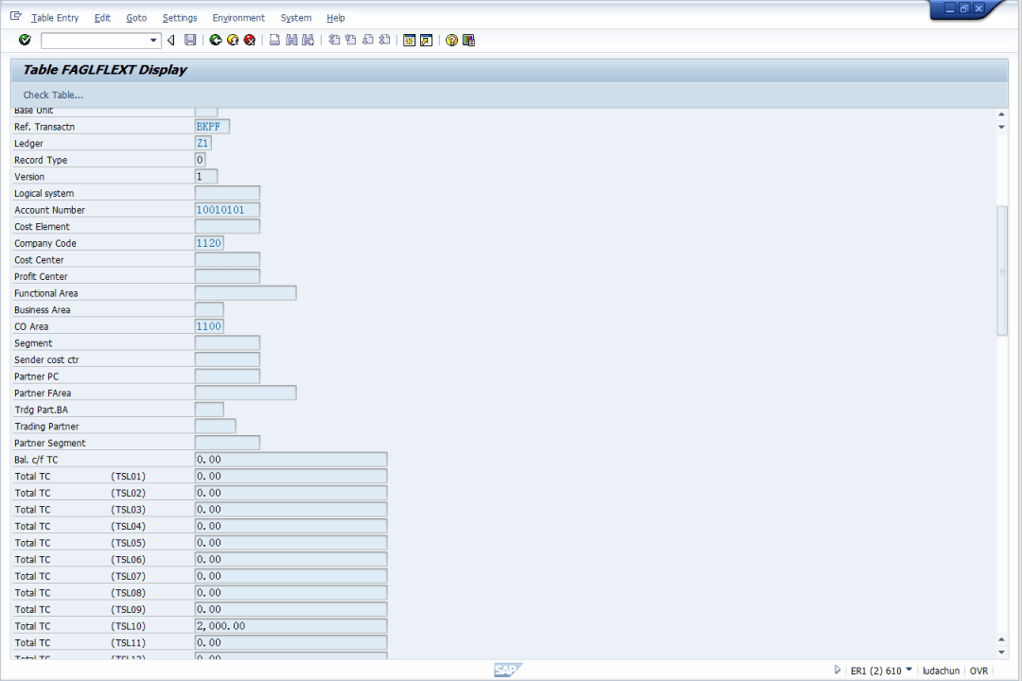Viewport: 1022px width, 681px height.
Task: Click the Find binoculars icon
Action: click(x=291, y=40)
